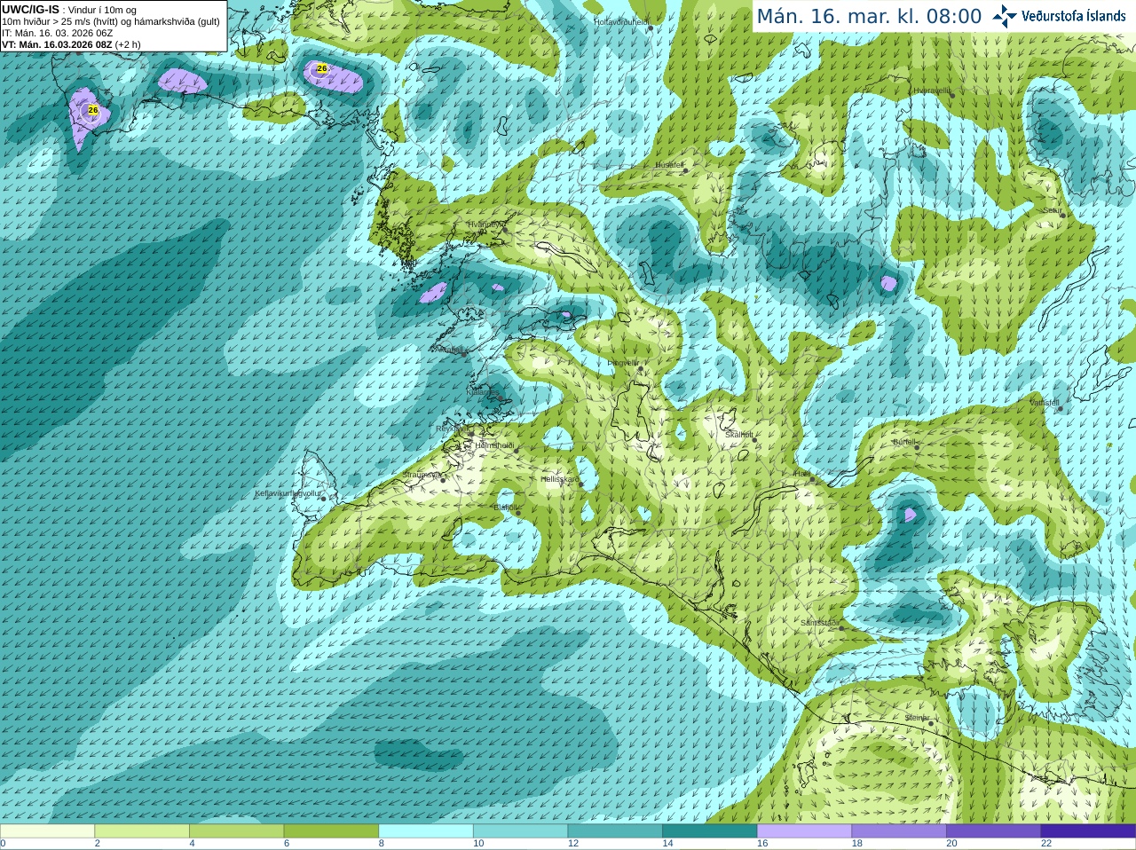
Task: Click the Hólmsheiði station label
Action: tap(494, 445)
